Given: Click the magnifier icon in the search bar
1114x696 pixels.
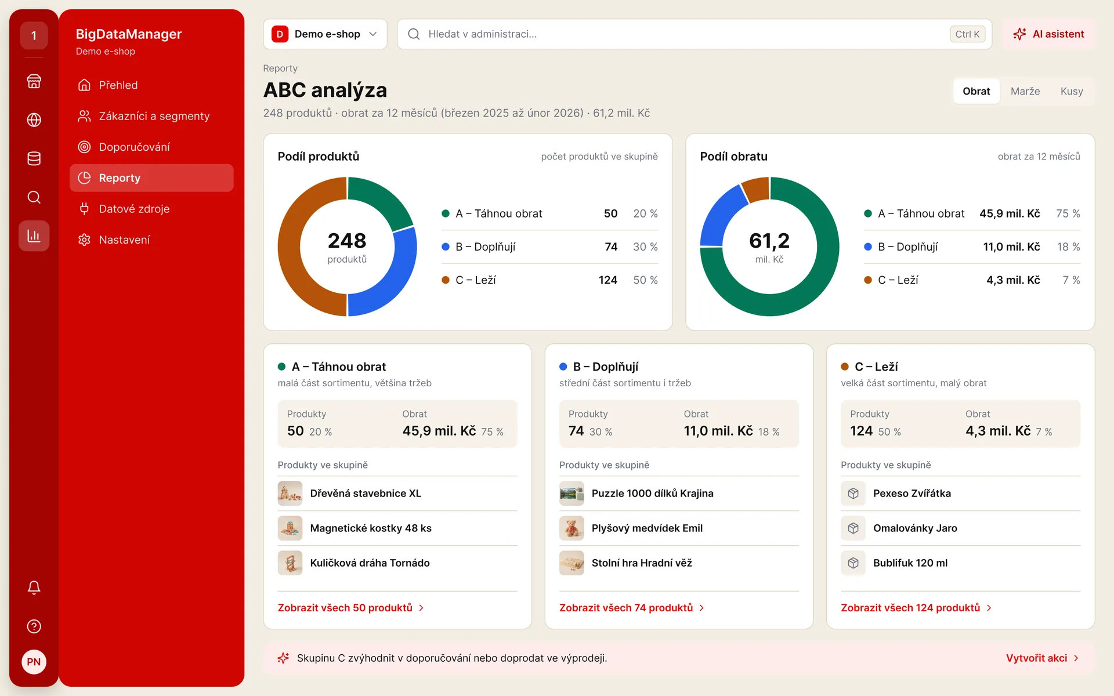Looking at the screenshot, I should point(414,34).
